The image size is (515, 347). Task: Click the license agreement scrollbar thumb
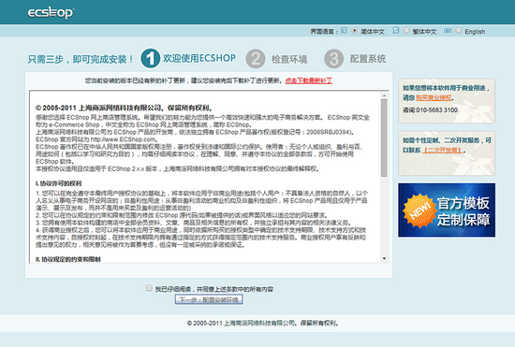click(384, 137)
